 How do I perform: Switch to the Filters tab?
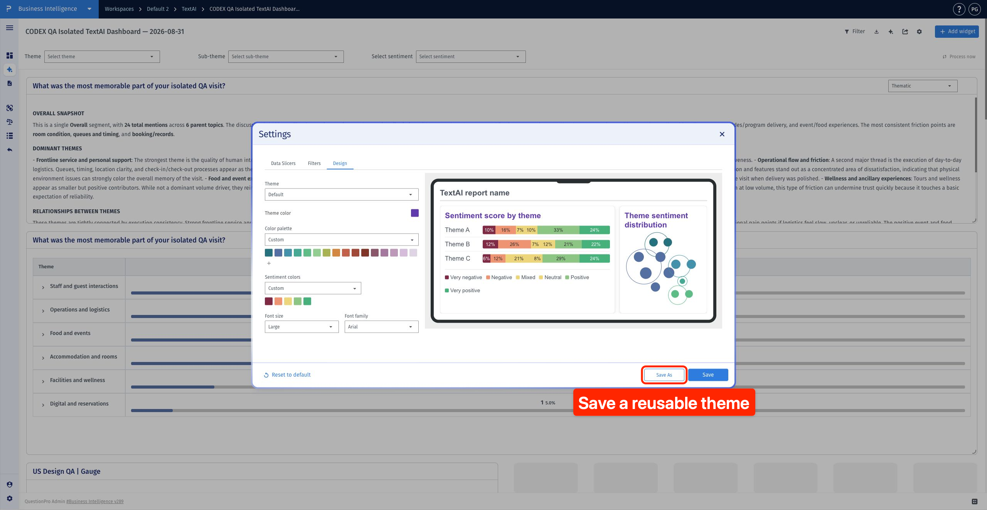click(x=314, y=163)
